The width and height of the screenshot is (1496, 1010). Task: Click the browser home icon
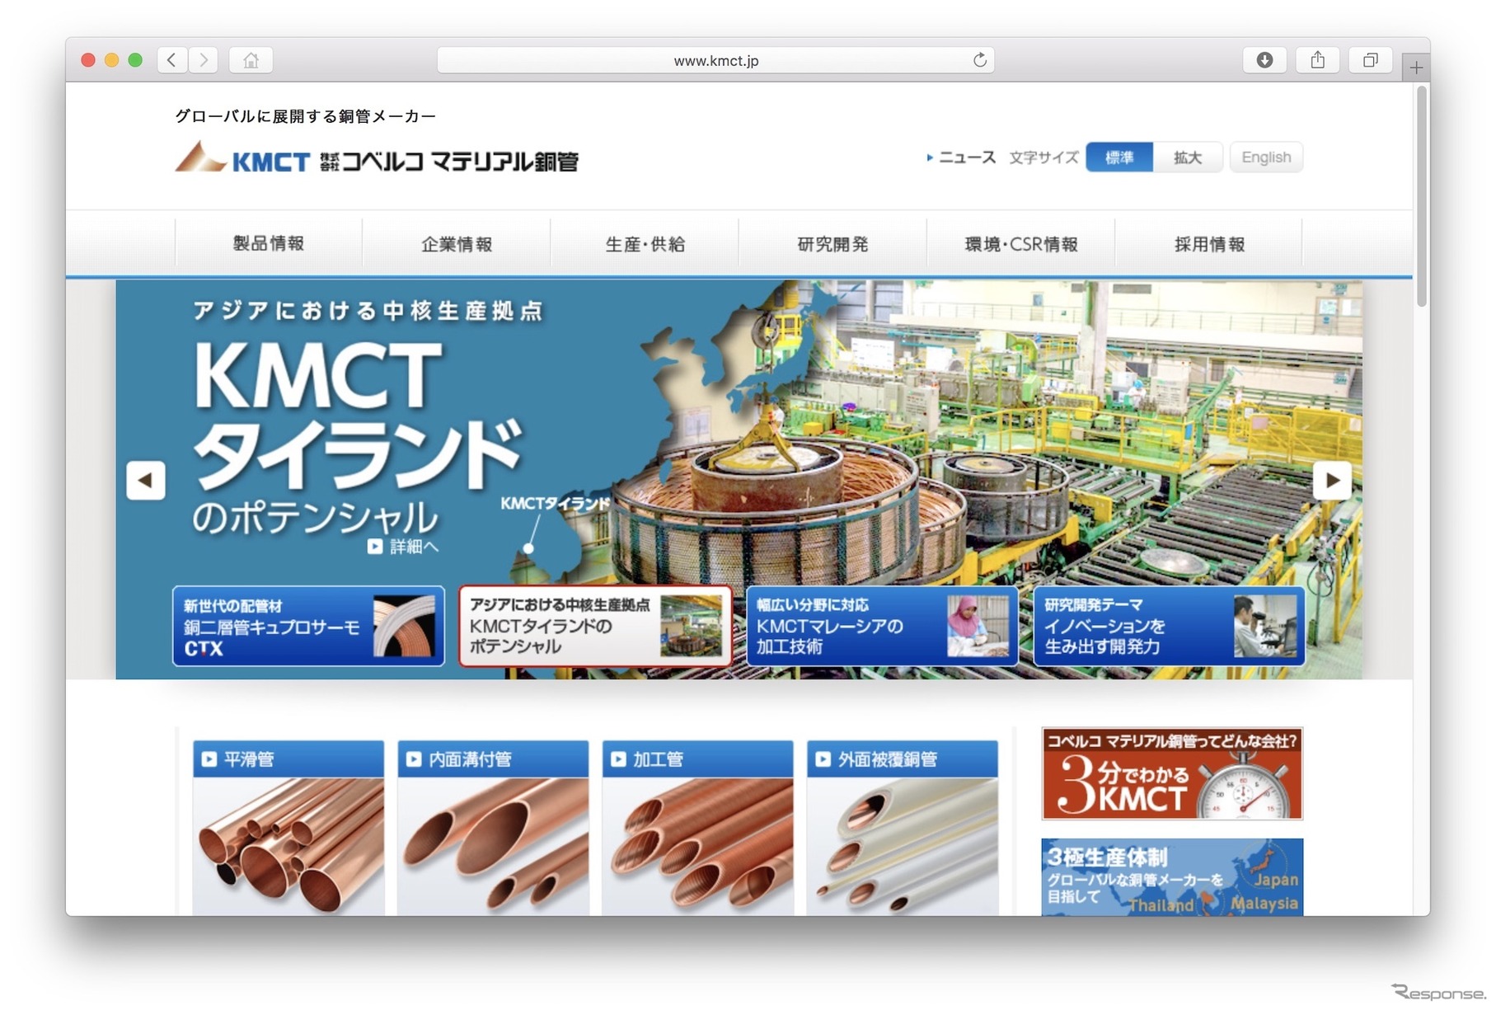pyautogui.click(x=250, y=59)
